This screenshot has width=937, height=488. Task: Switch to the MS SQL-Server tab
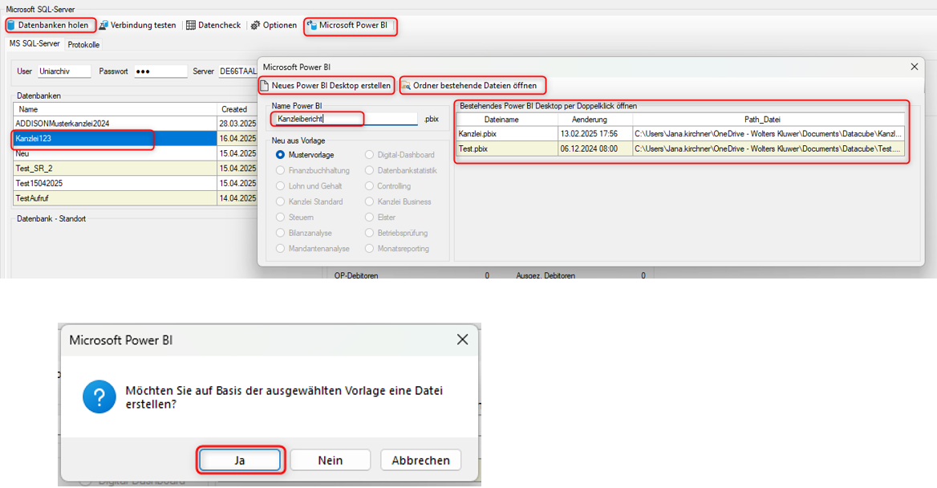34,43
